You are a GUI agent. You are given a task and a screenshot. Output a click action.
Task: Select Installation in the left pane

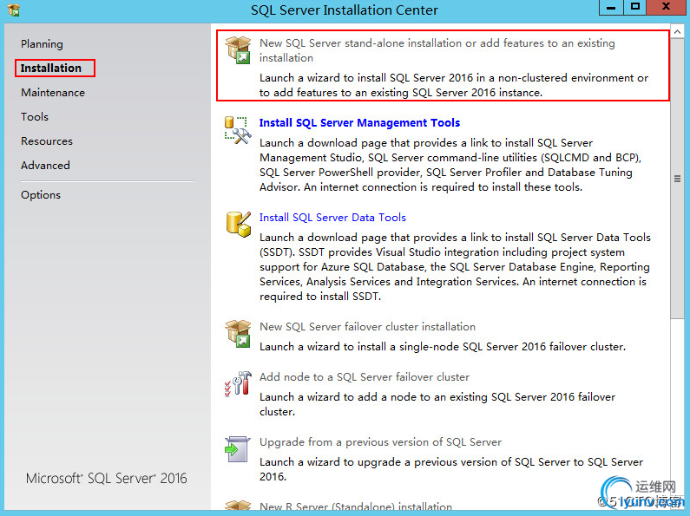click(51, 69)
